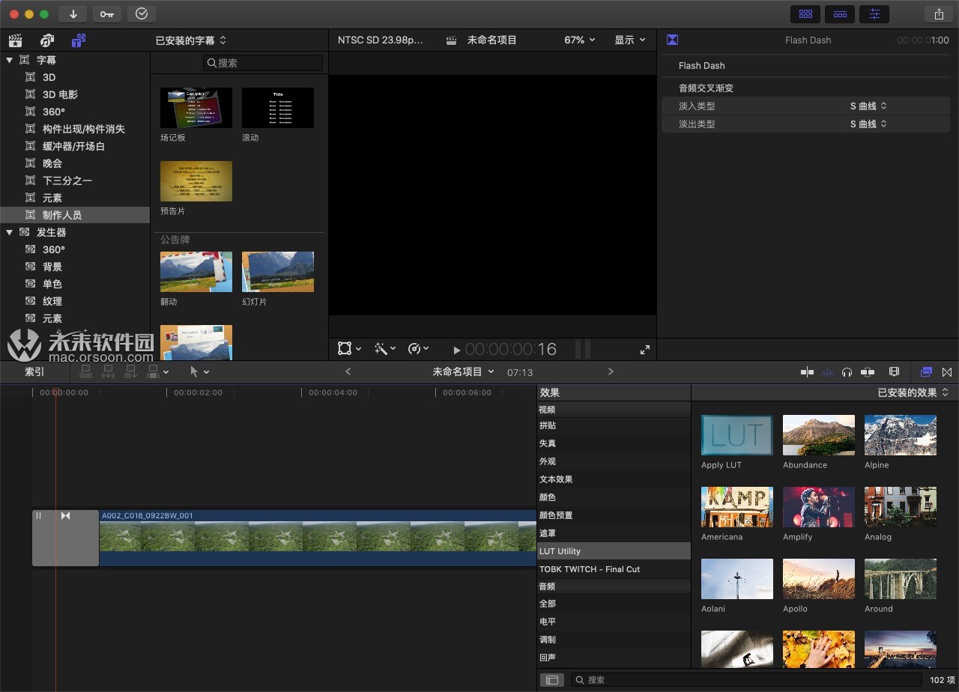Viewport: 959px width, 692px height.
Task: Show the Titles and Generators sidebar
Action: click(79, 40)
